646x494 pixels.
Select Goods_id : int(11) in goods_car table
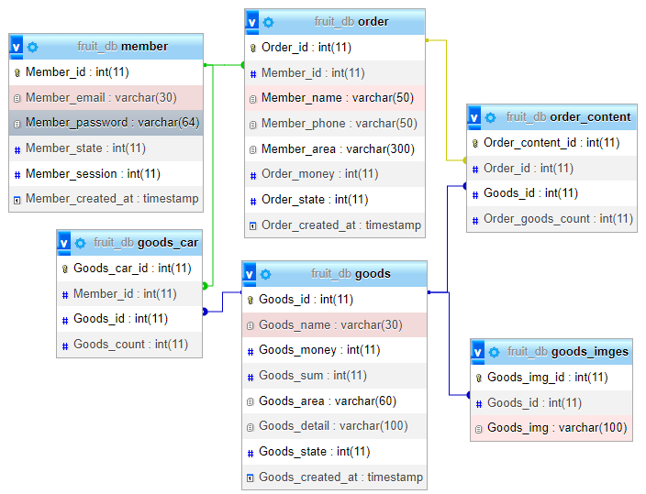129,319
